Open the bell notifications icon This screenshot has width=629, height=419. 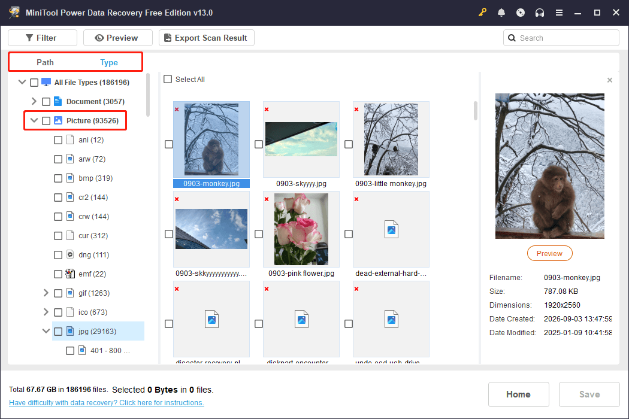point(501,13)
